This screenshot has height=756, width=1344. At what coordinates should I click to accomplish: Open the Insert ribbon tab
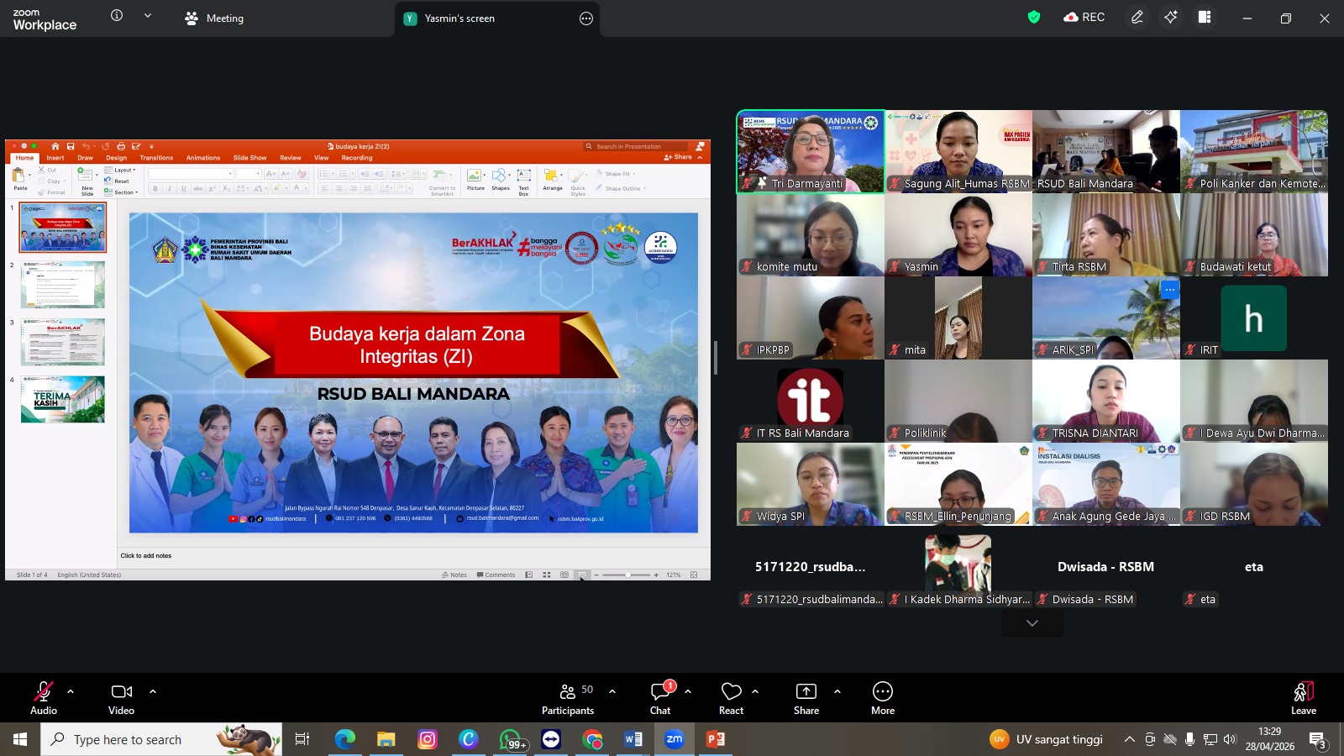(x=55, y=158)
